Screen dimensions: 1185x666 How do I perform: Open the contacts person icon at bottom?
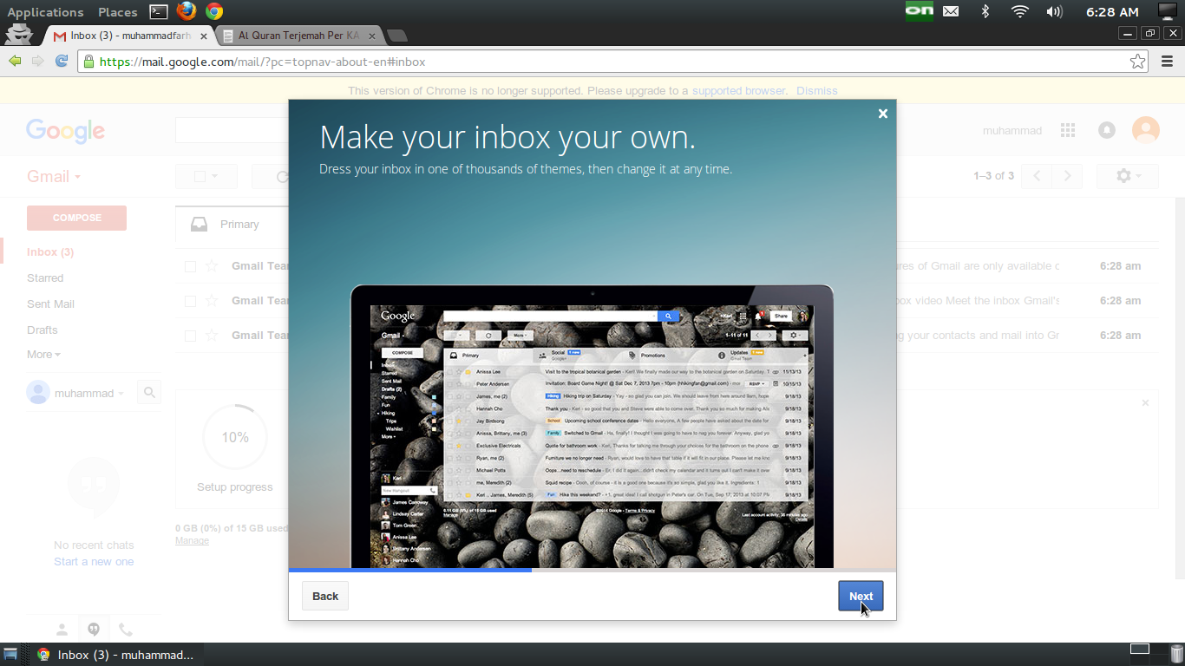click(x=62, y=630)
